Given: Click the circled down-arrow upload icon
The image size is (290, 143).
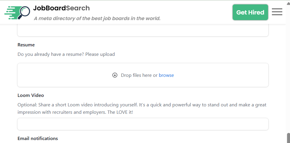Looking at the screenshot, I should pyautogui.click(x=115, y=75).
